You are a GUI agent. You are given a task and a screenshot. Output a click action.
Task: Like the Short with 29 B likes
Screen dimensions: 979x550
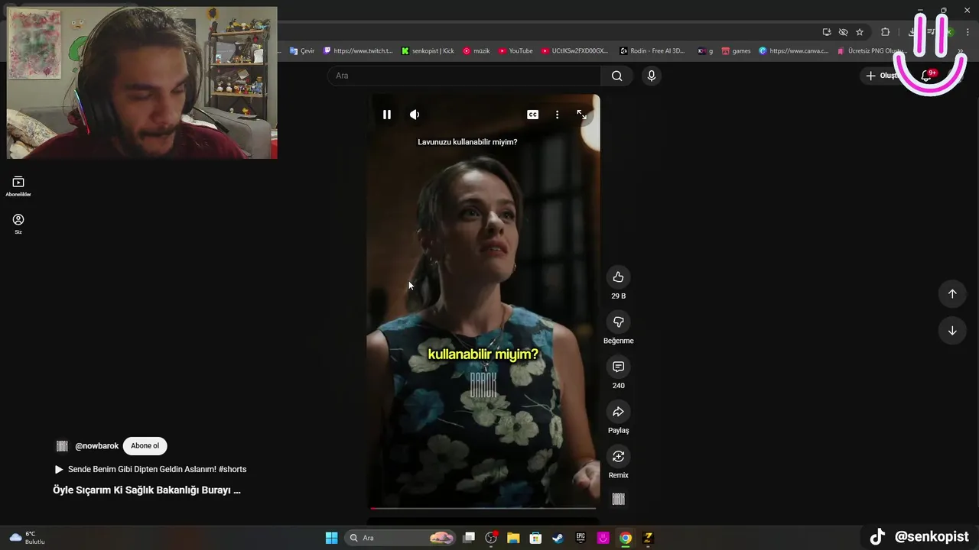click(x=618, y=277)
